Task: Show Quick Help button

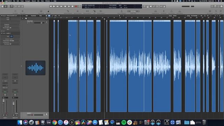Action: tap(9, 6)
